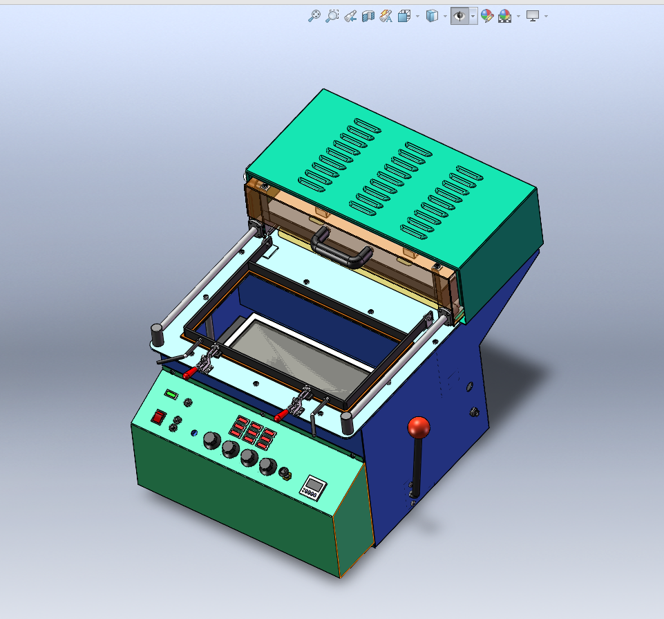Click the Zoom to Fit icon
Image resolution: width=664 pixels, height=619 pixels.
pos(314,16)
